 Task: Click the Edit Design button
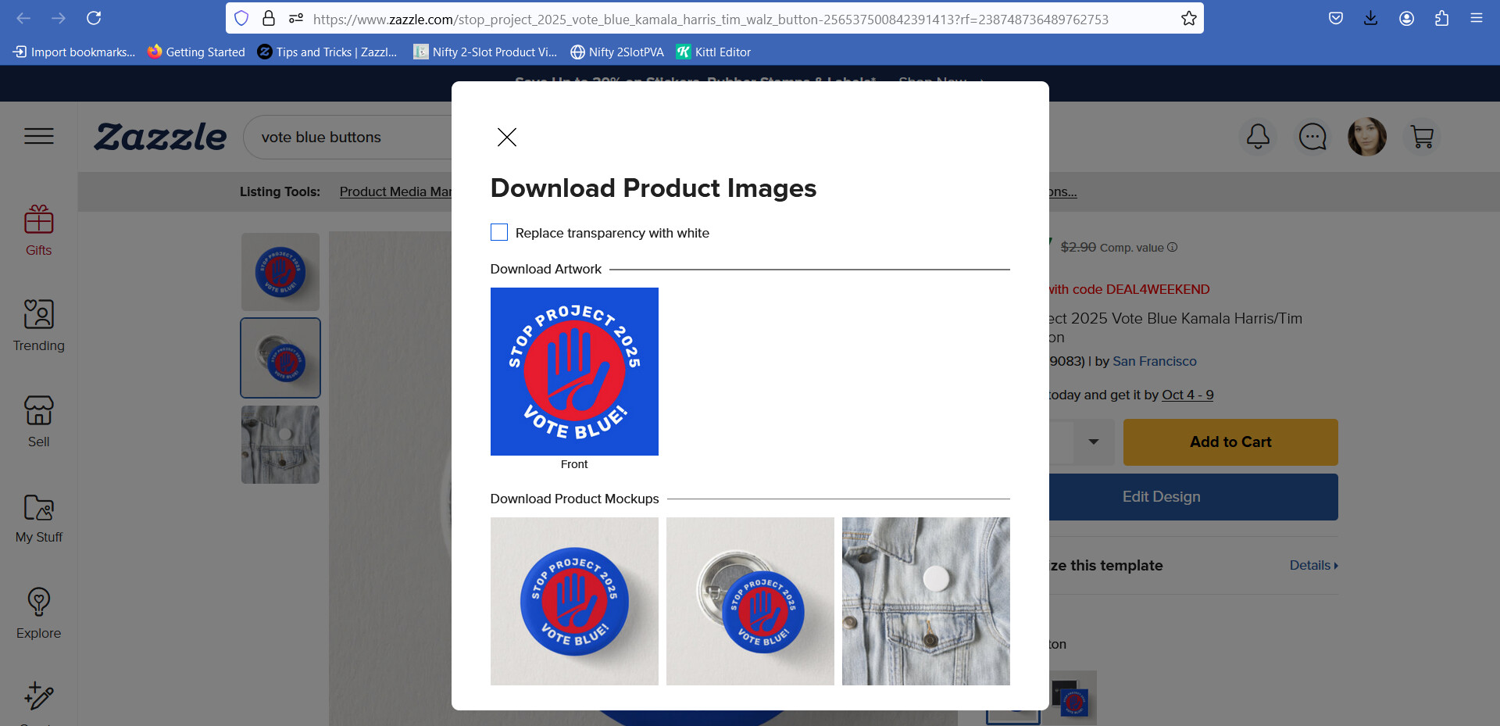point(1193,497)
